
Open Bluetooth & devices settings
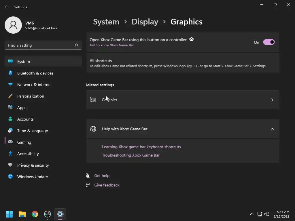[35, 73]
